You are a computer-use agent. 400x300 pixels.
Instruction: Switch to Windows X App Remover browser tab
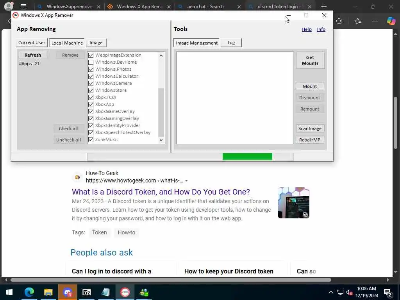(139, 7)
